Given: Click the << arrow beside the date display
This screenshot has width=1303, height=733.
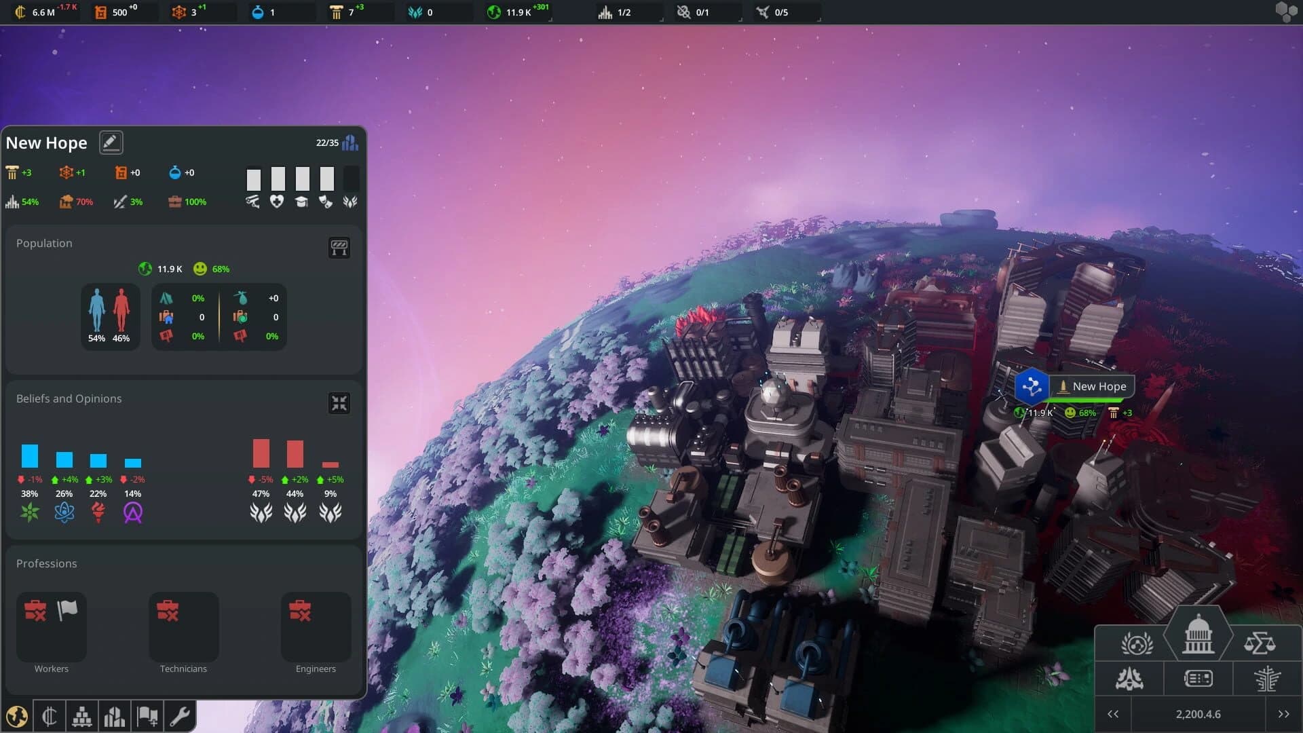Looking at the screenshot, I should tap(1114, 713).
